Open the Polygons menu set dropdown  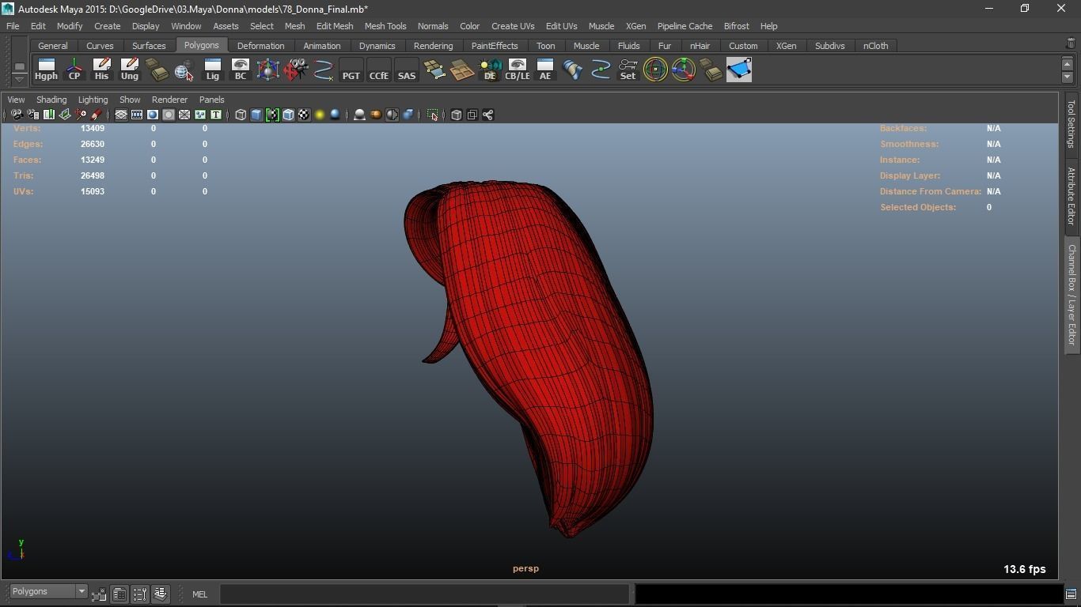coord(81,592)
